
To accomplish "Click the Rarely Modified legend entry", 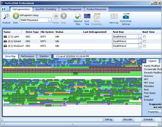I will point(152,66).
